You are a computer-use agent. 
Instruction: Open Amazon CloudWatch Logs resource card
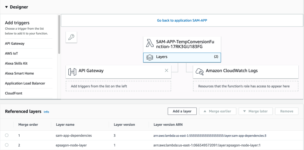(246, 72)
